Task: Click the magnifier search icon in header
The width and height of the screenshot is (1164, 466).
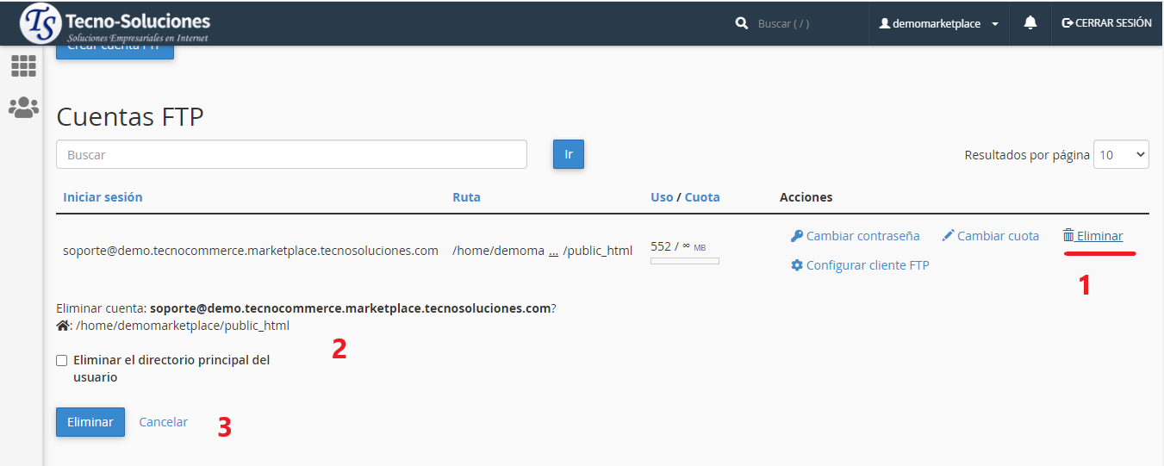Action: (742, 23)
